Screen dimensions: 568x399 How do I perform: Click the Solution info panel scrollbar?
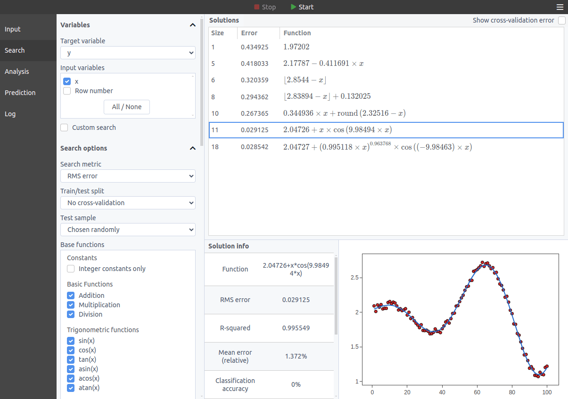coord(336,295)
